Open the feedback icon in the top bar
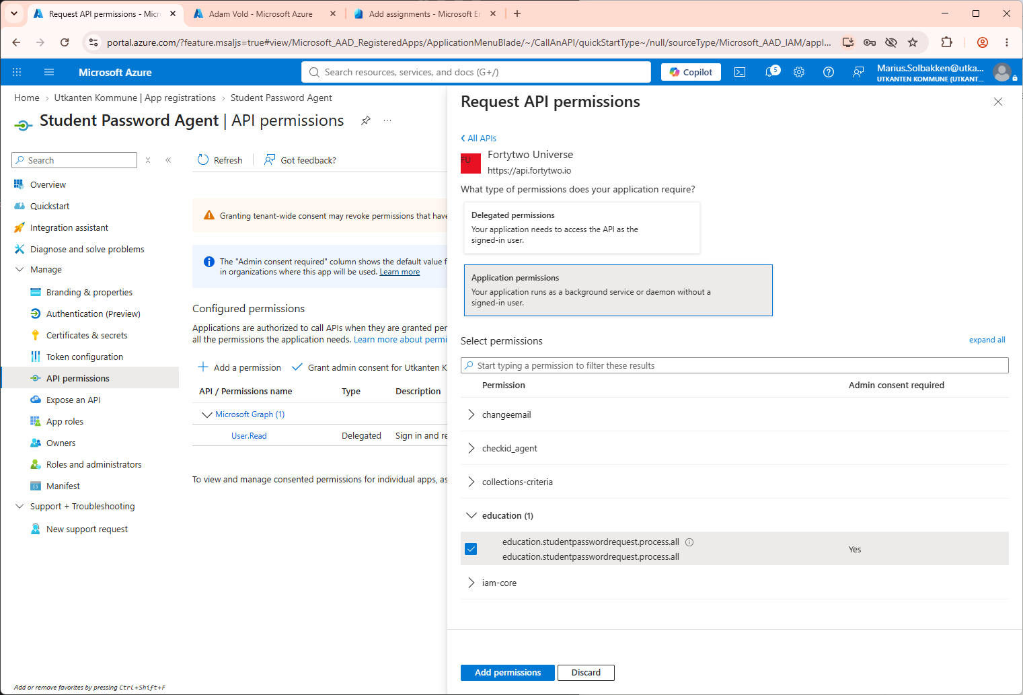 coord(858,72)
